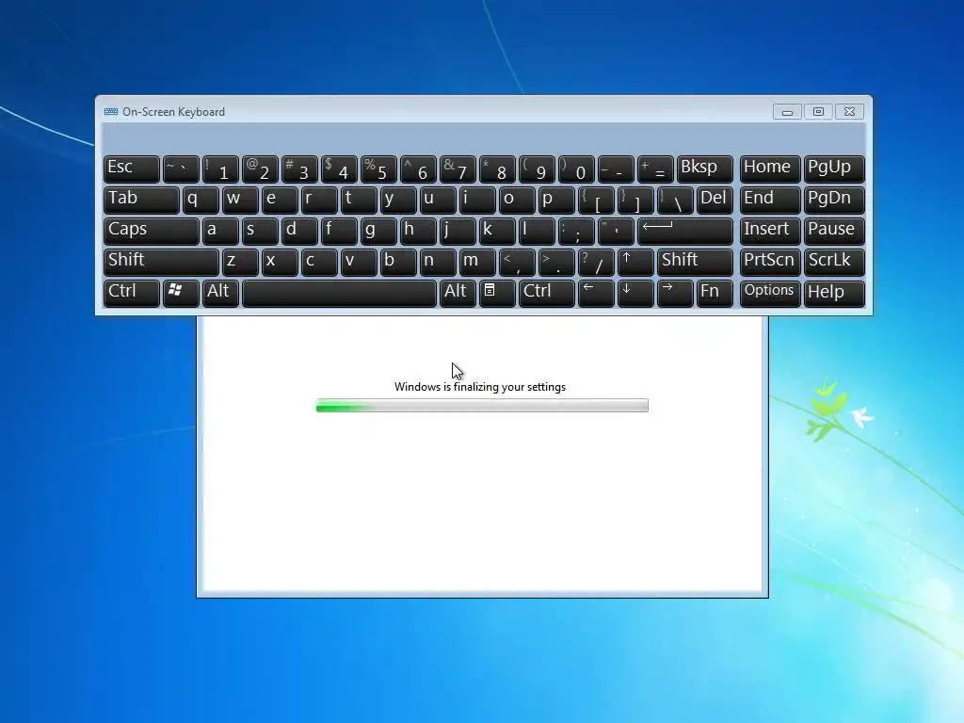Click the space bar key
Screen dimensions: 964x723
tap(339, 293)
